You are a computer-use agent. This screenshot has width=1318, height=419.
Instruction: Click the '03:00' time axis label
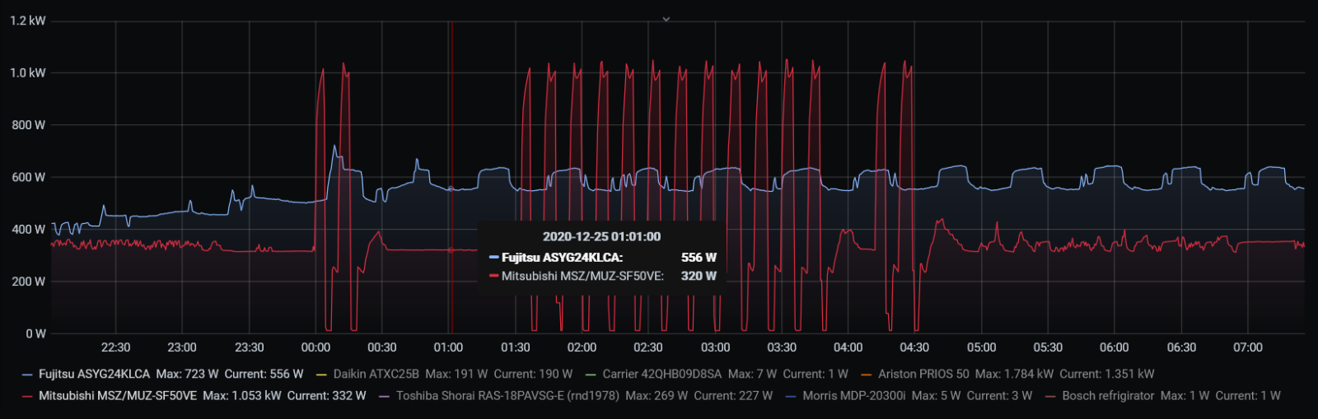tap(715, 347)
